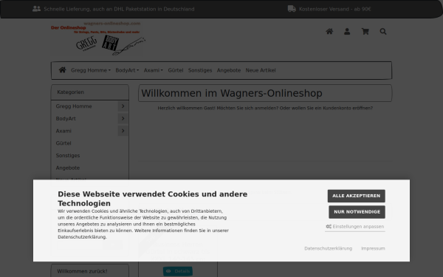Expand the Axami category chevron
443x277 pixels.
pyautogui.click(x=123, y=131)
